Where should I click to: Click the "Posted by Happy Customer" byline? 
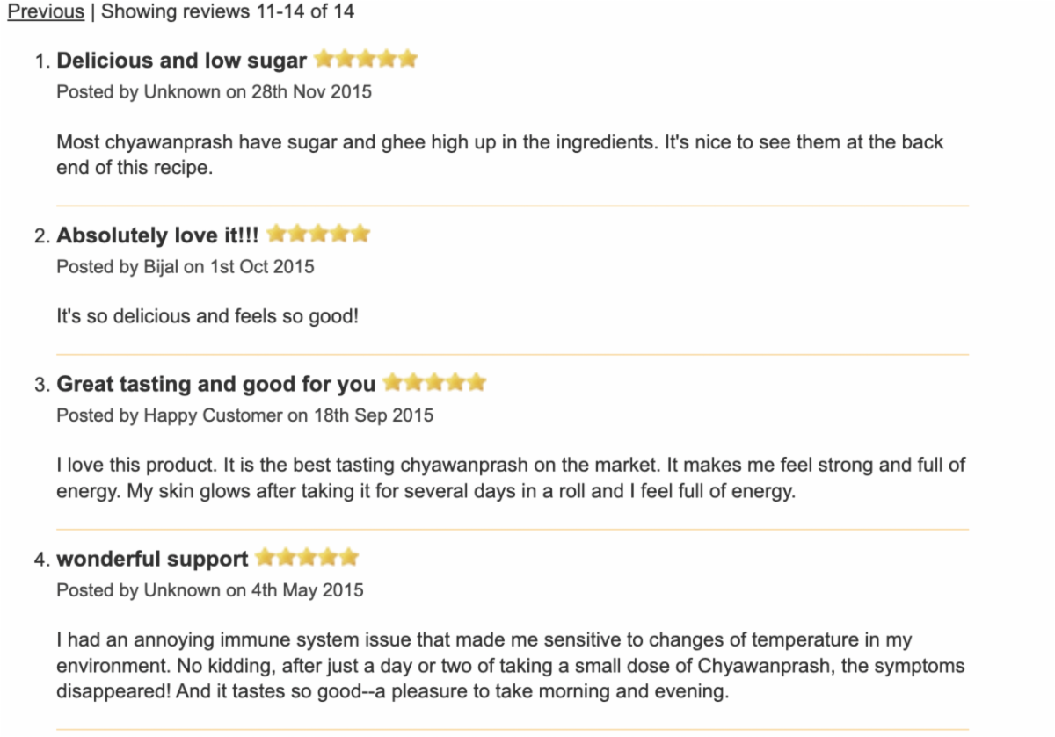tap(244, 415)
